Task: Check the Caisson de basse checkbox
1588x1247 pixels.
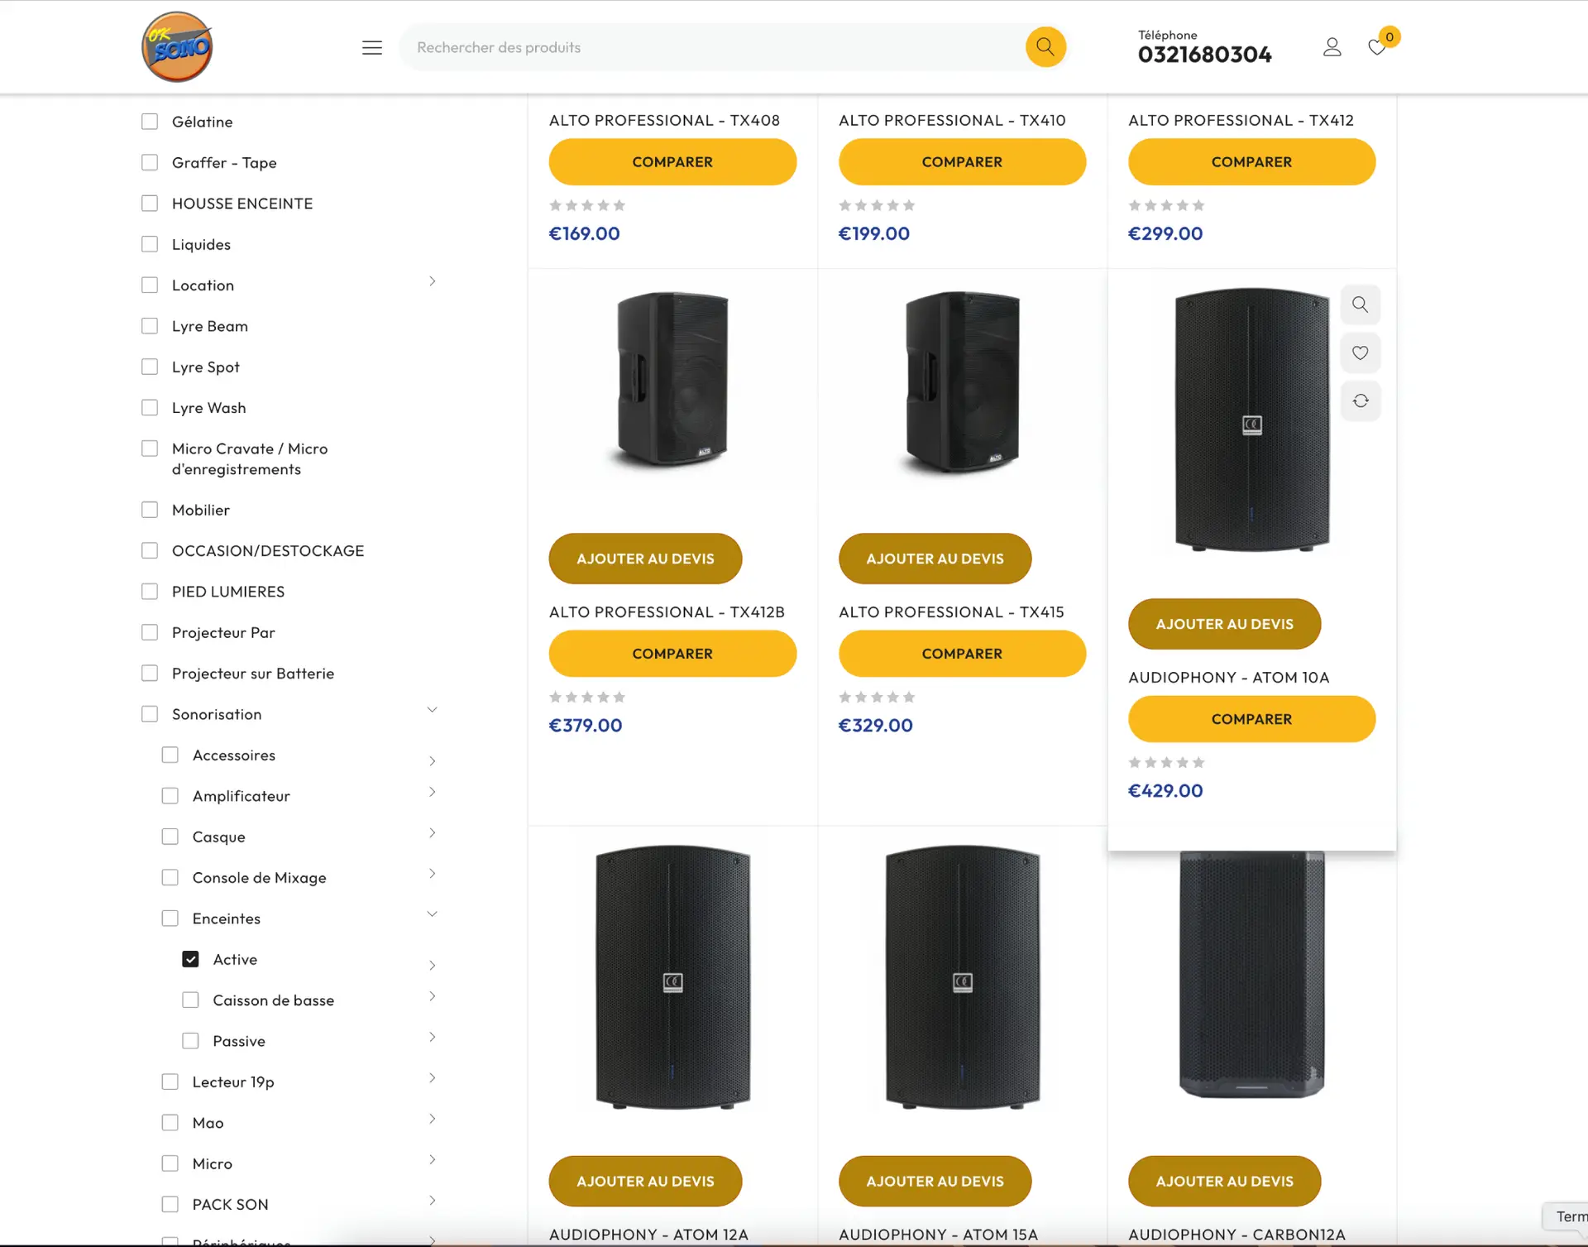Action: pyautogui.click(x=190, y=1000)
